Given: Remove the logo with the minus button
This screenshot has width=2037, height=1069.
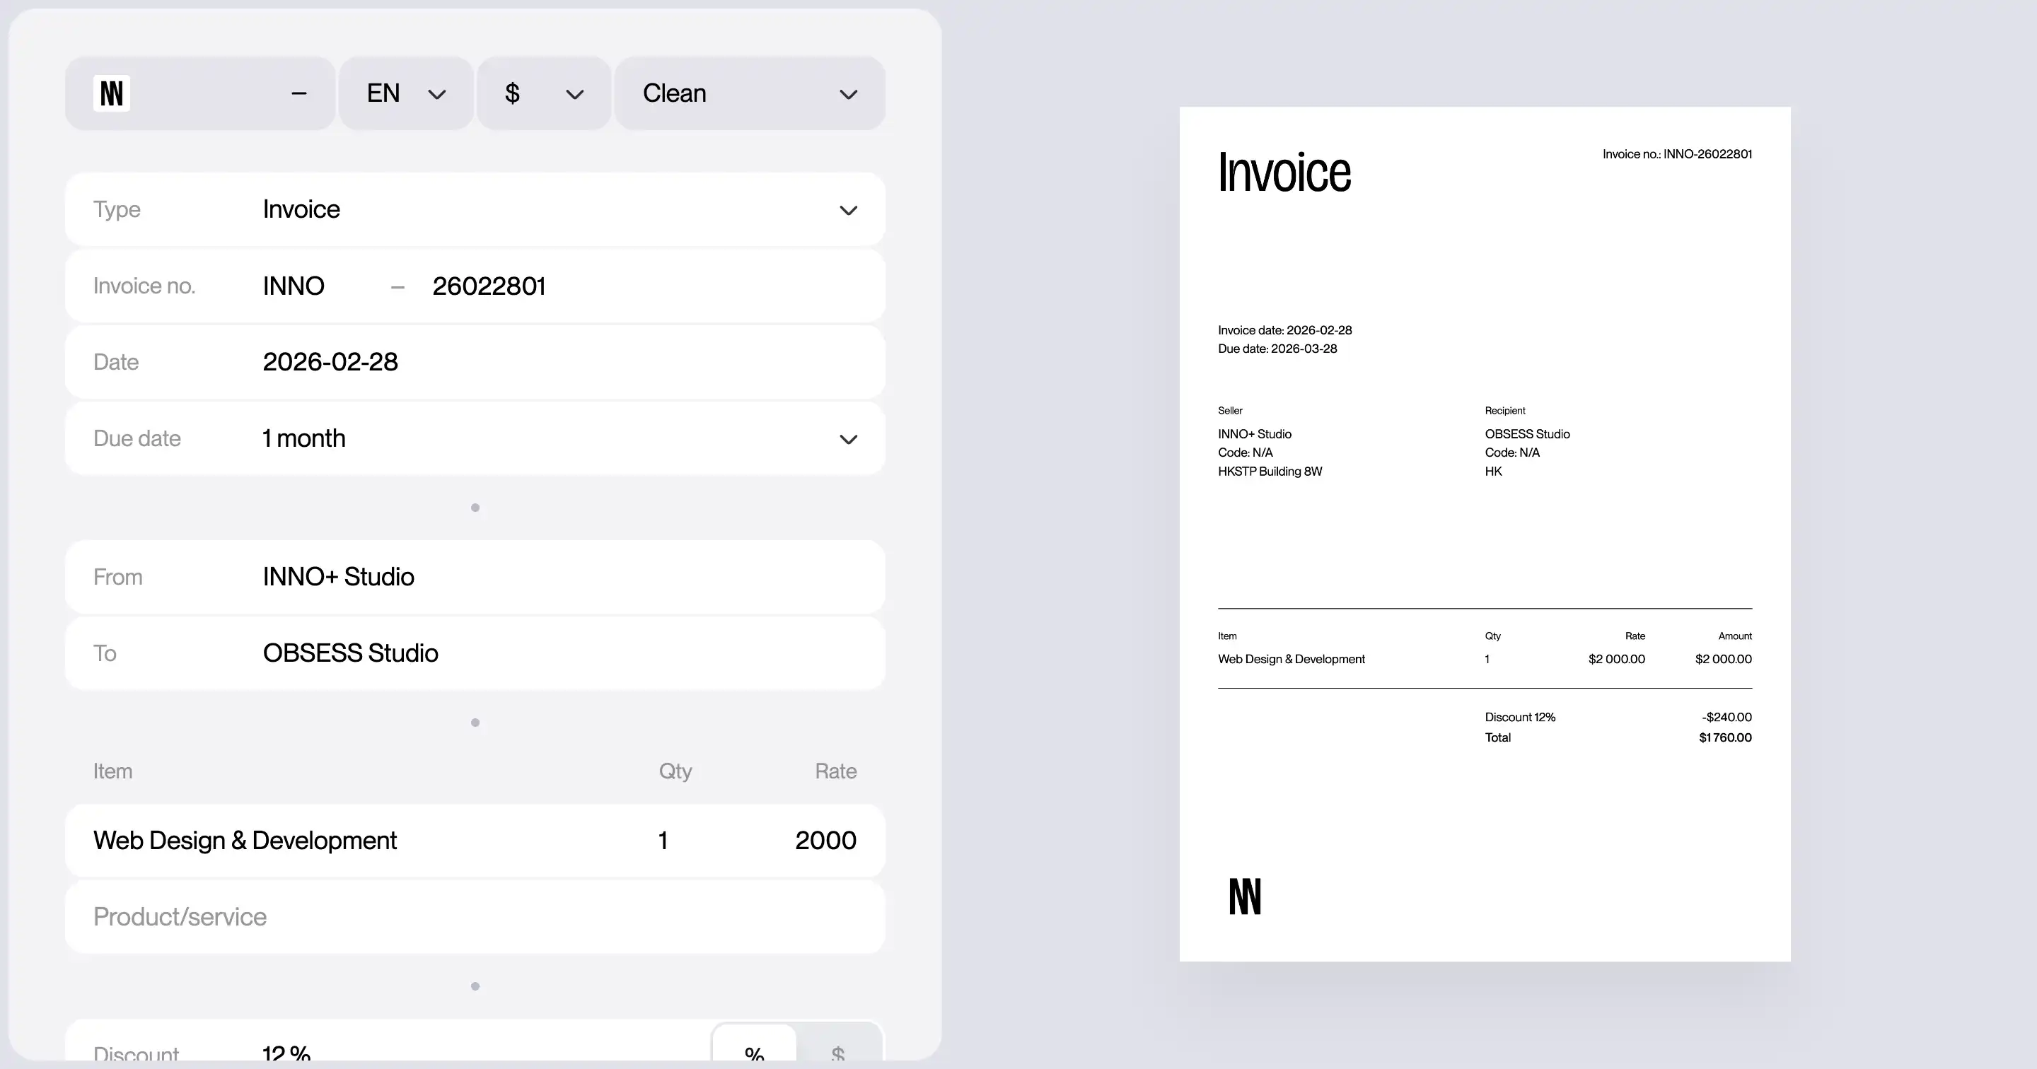Looking at the screenshot, I should (x=299, y=93).
